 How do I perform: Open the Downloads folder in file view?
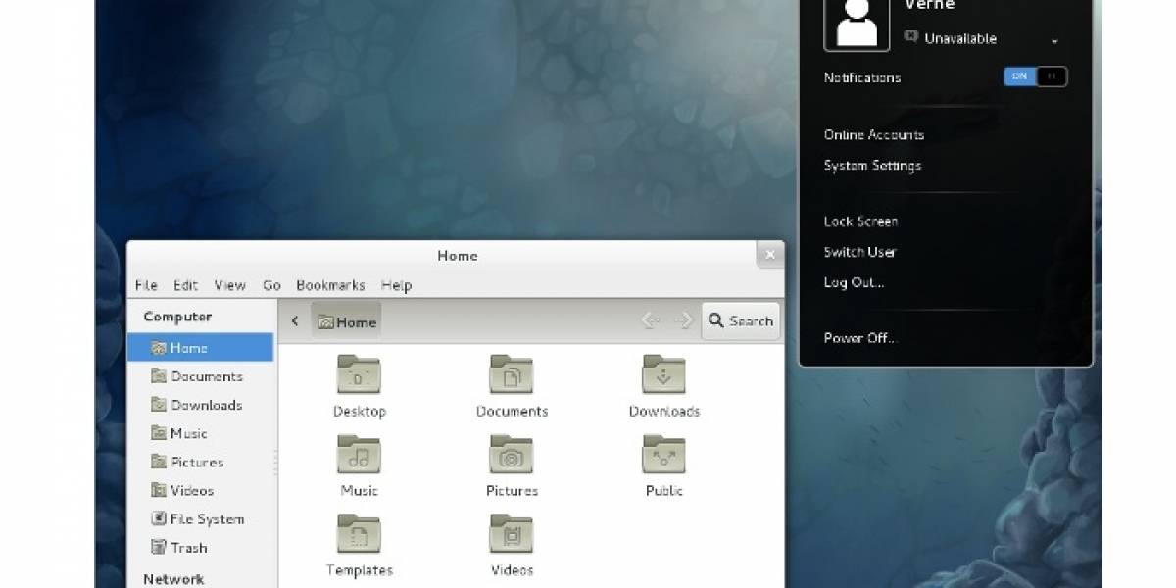[663, 375]
